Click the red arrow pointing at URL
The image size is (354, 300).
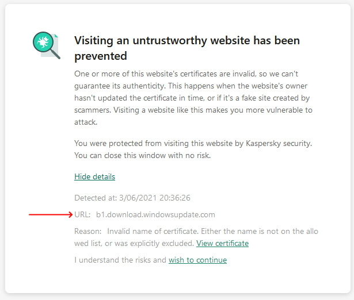[x=51, y=214]
